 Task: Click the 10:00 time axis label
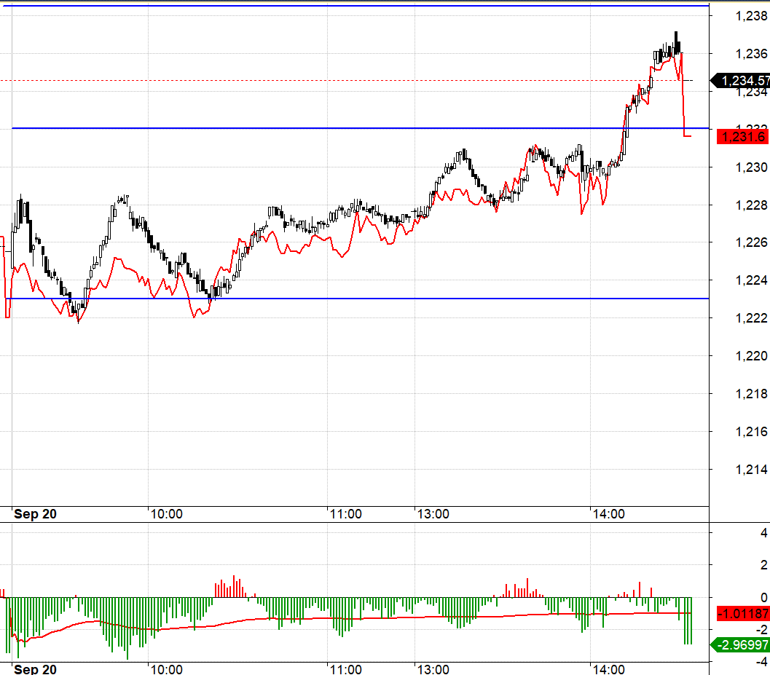tap(168, 513)
